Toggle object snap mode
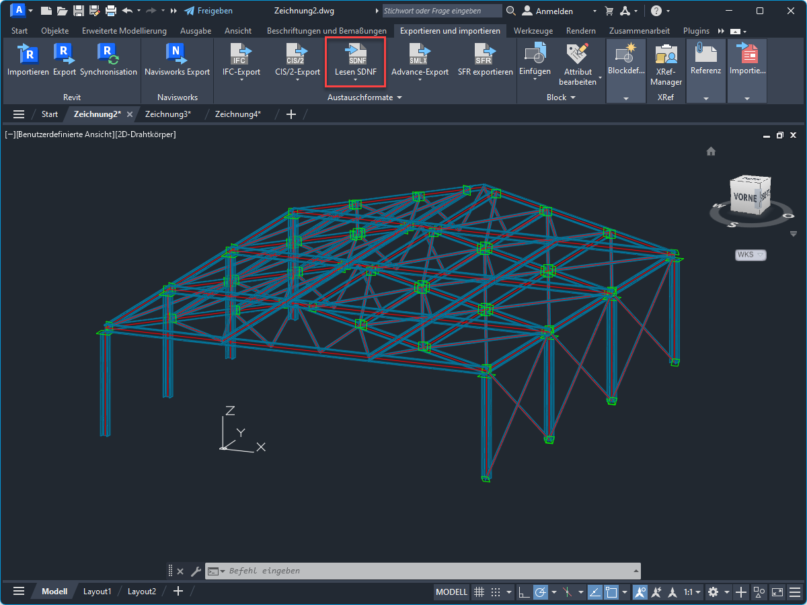807x605 pixels. (610, 592)
